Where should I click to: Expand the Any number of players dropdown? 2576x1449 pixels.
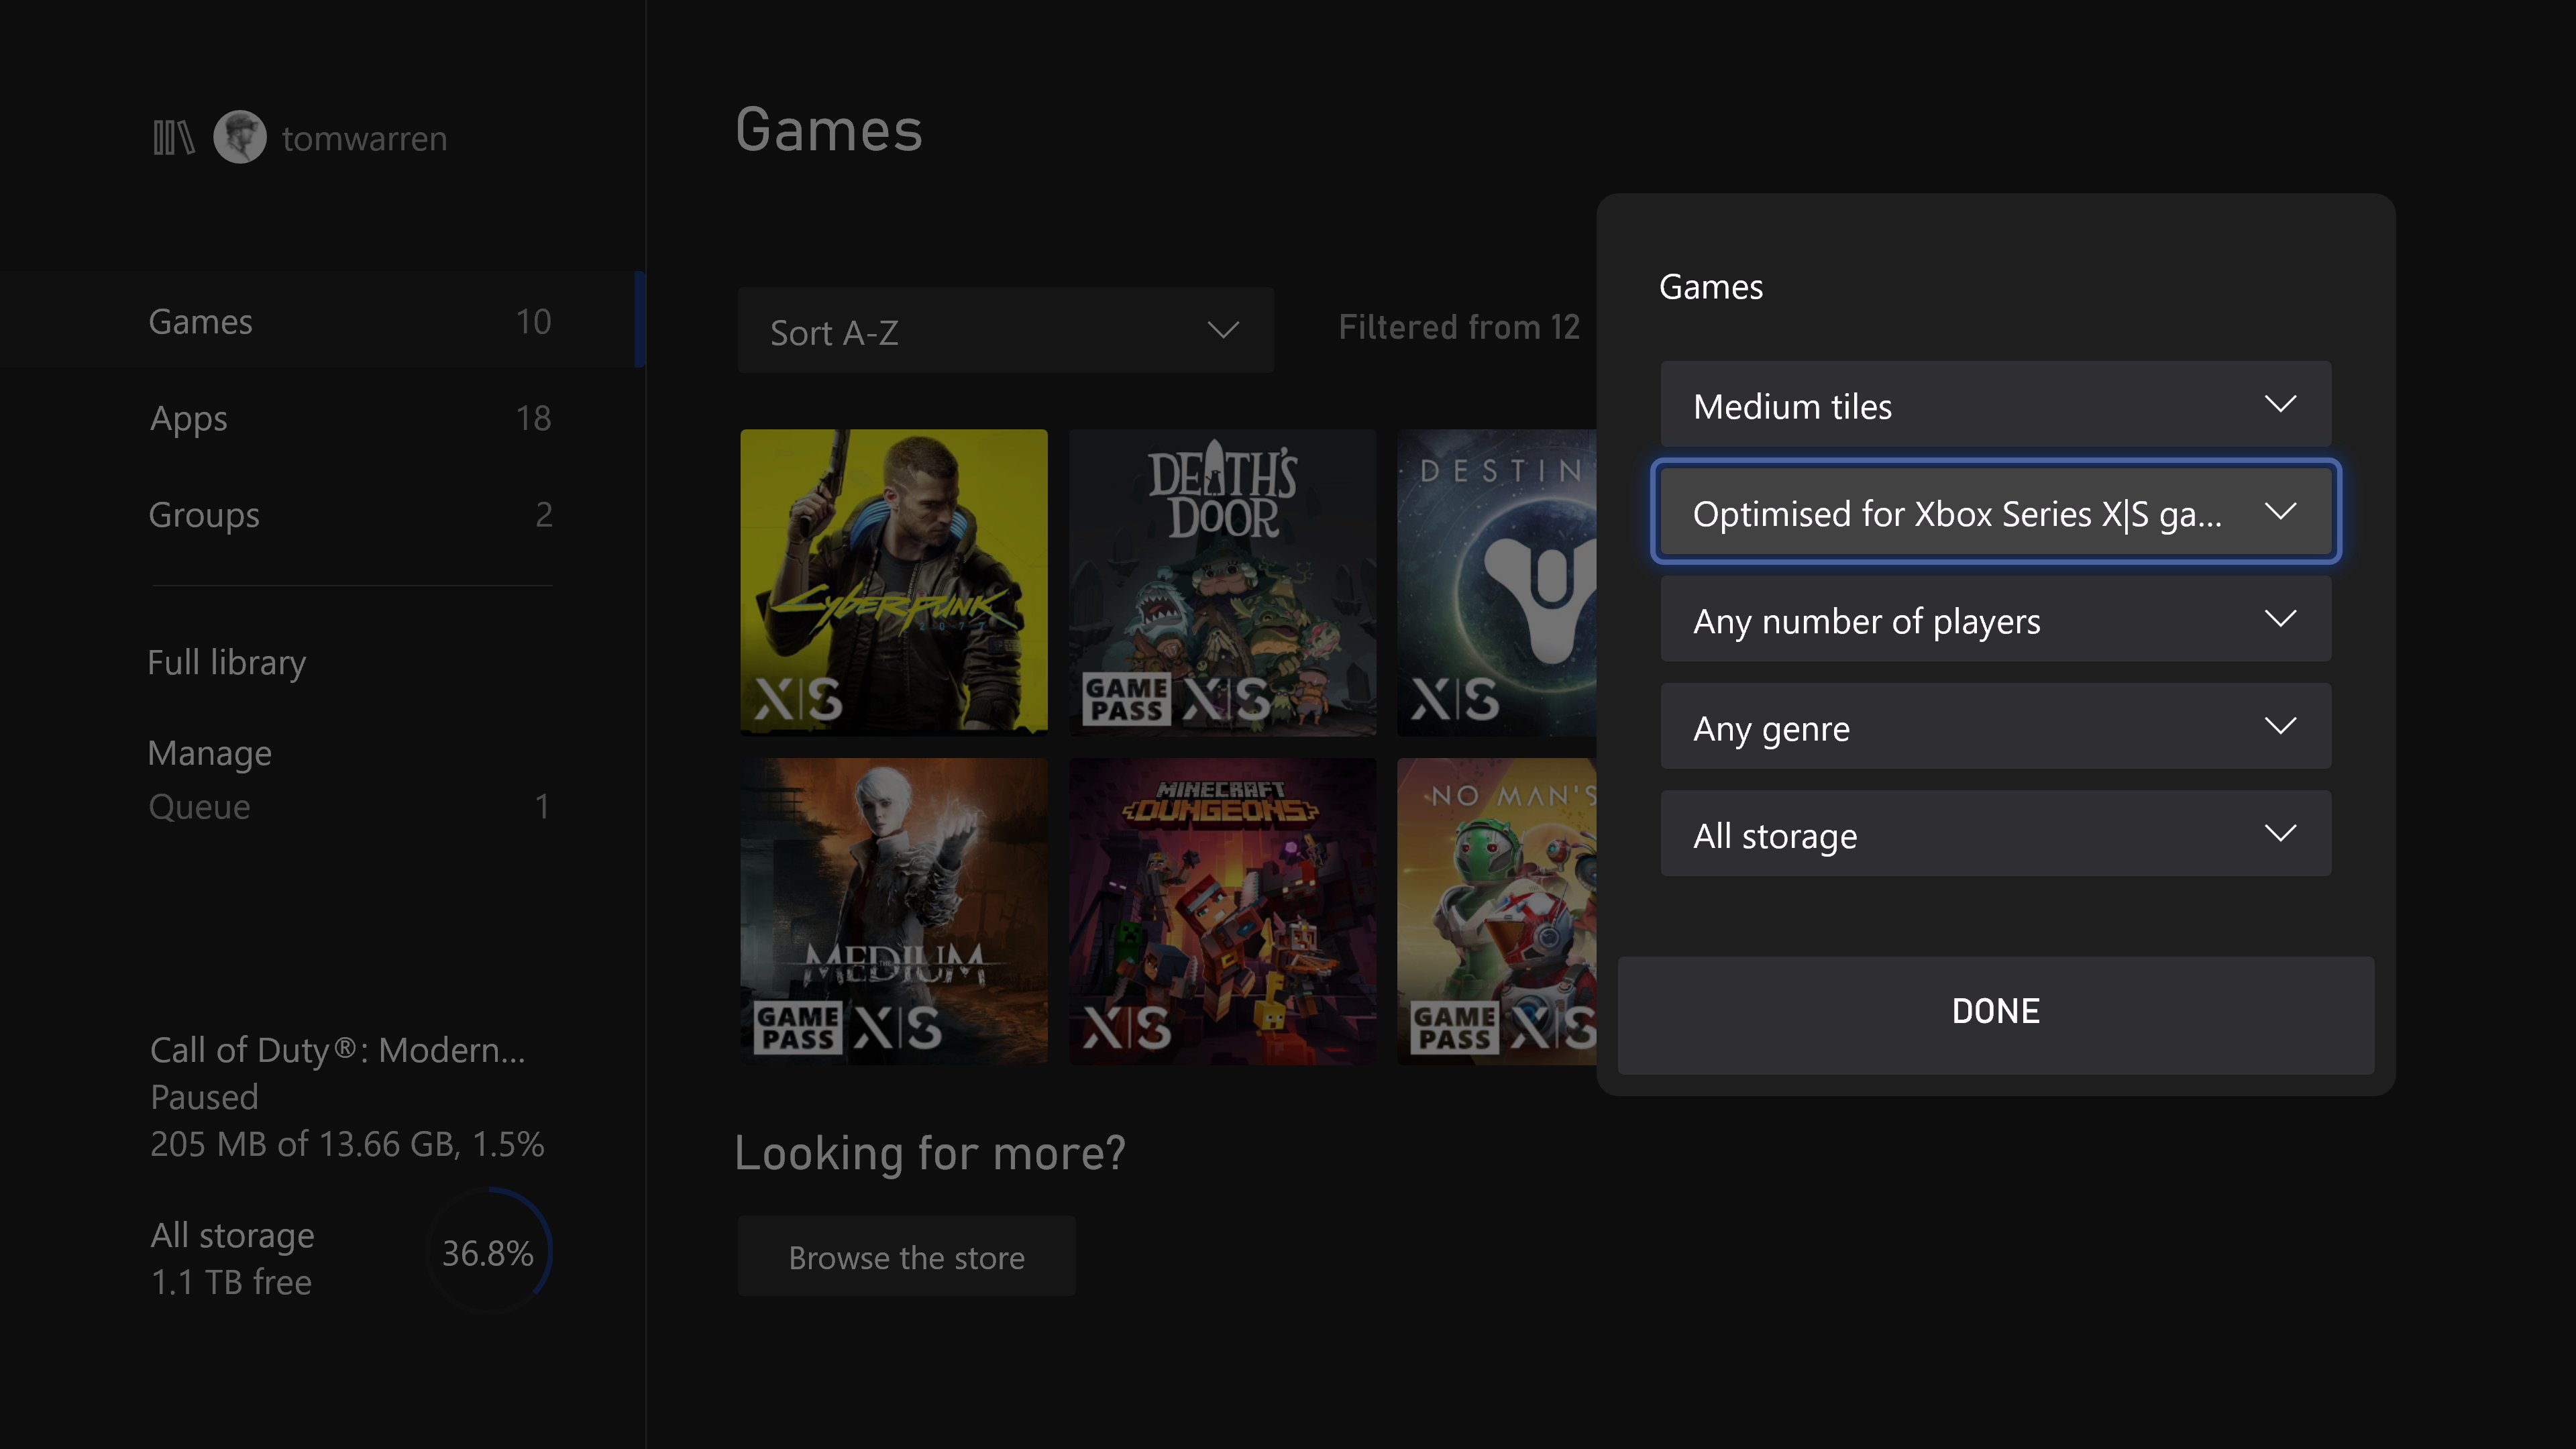[x=1996, y=619]
